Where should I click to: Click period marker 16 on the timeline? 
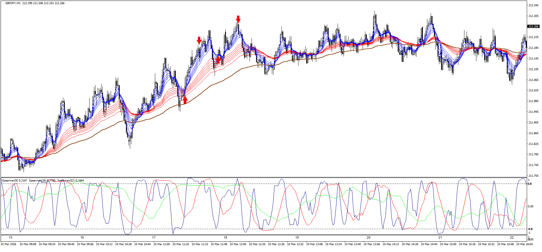[x=82, y=237]
